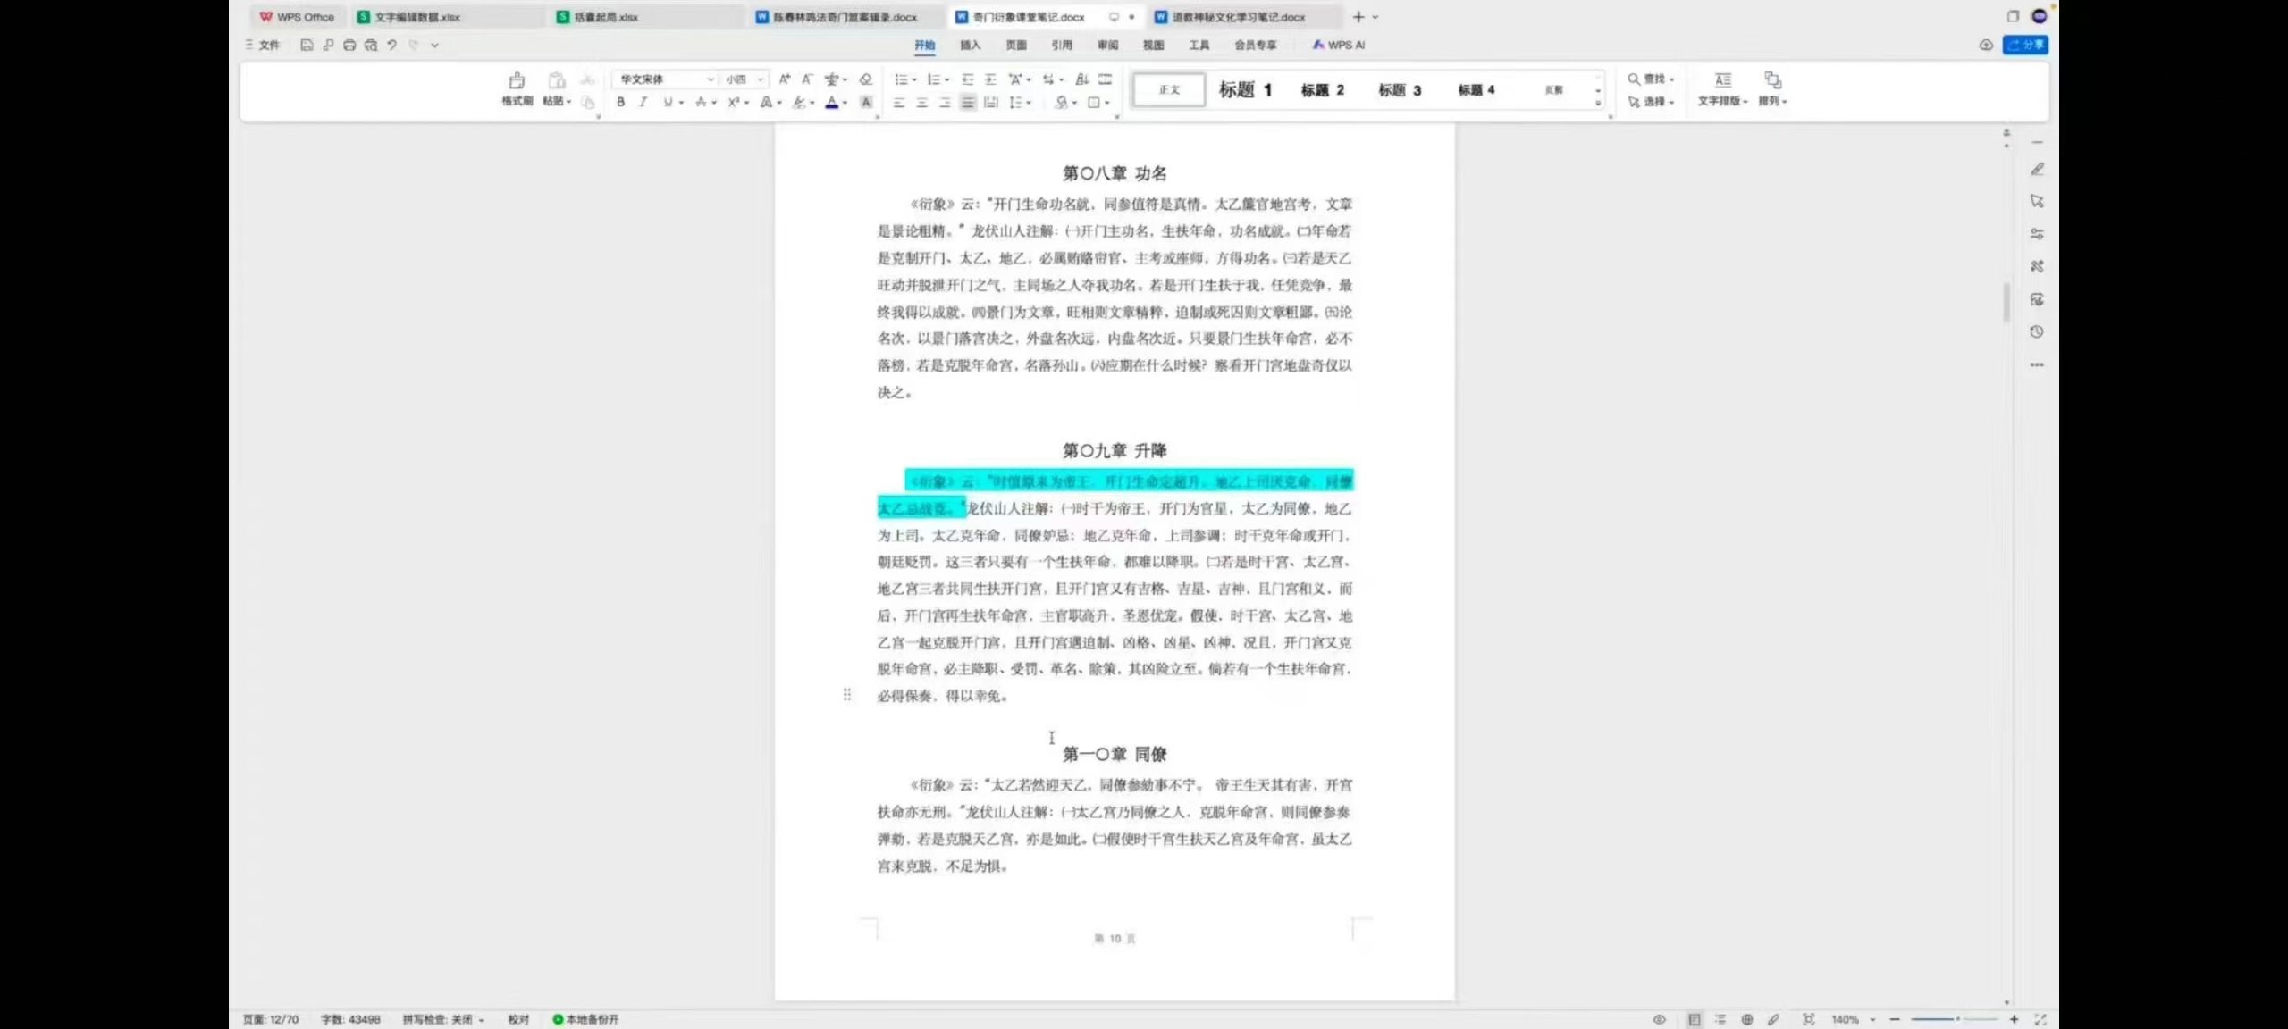2288x1029 pixels.
Task: Expand the Paste options arrow
Action: click(x=568, y=102)
